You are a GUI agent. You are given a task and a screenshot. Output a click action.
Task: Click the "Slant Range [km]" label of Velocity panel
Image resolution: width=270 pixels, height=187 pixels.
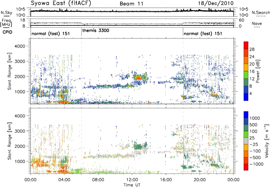tap(9, 141)
